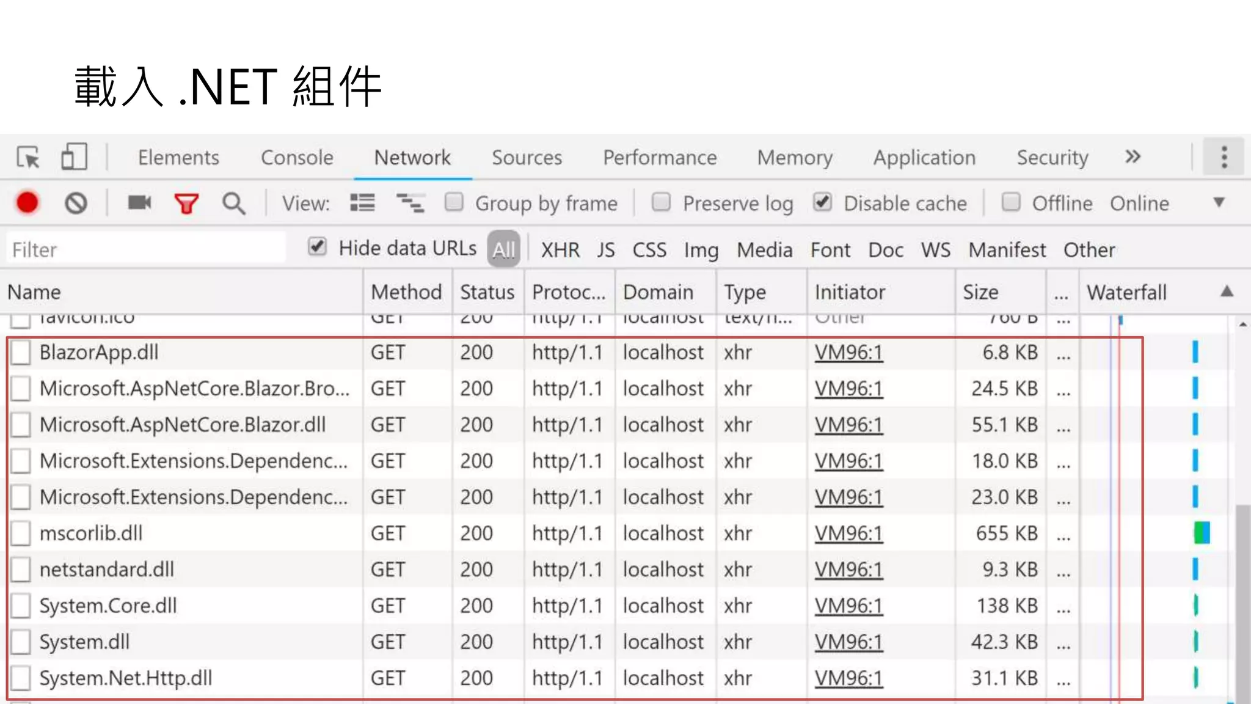Sort by the Status column header
Screen dimensions: 1251x704
pyautogui.click(x=487, y=292)
